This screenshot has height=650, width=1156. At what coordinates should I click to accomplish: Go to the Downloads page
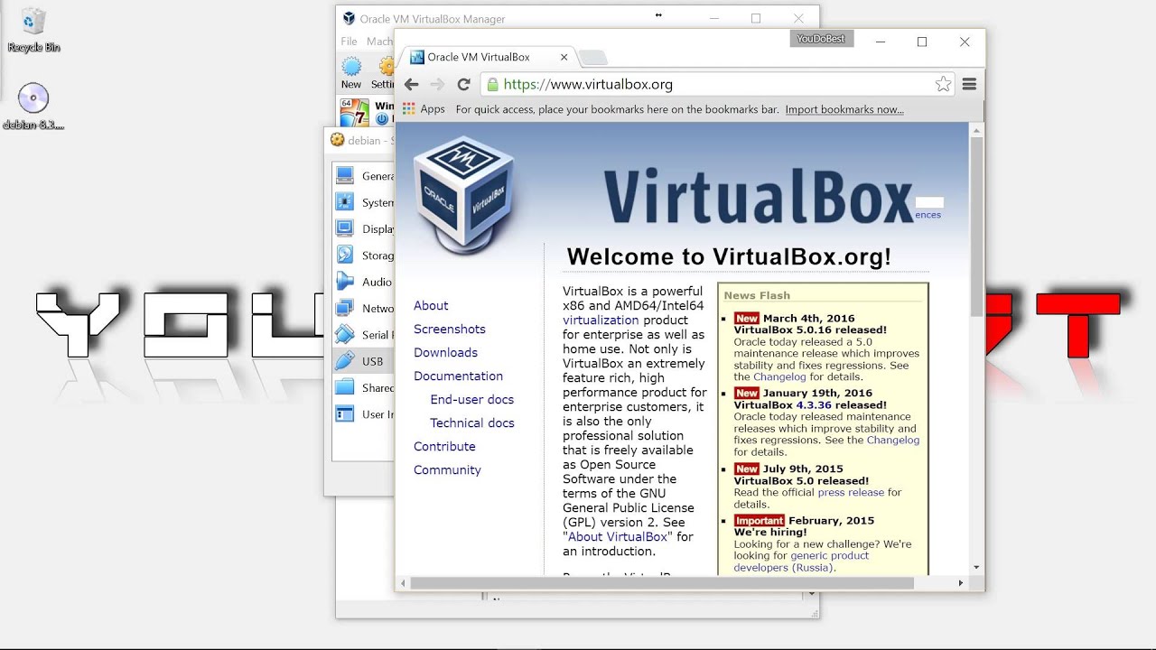pyautogui.click(x=445, y=353)
